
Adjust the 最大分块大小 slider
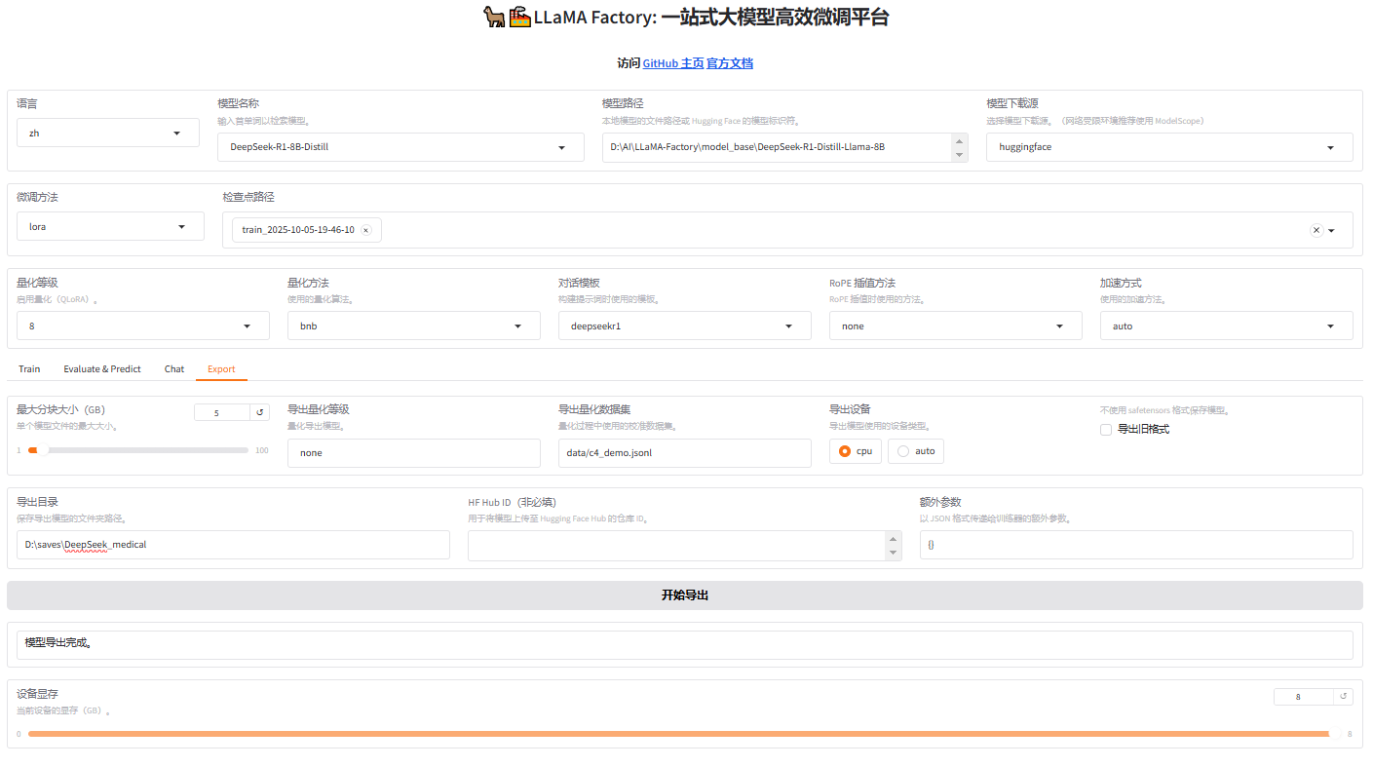point(138,450)
